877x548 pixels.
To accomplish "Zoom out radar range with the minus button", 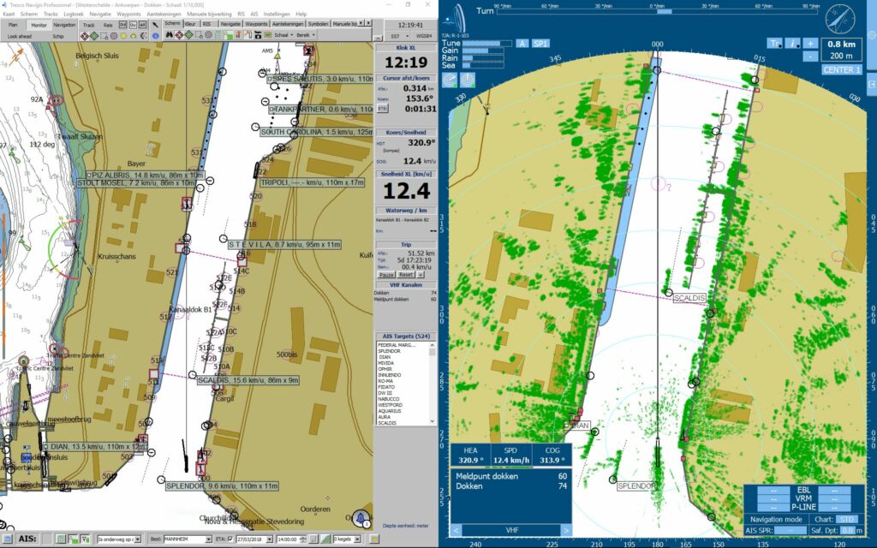I will point(810,57).
